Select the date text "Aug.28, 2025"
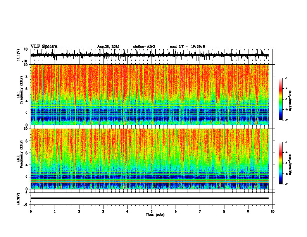 [108, 46]
